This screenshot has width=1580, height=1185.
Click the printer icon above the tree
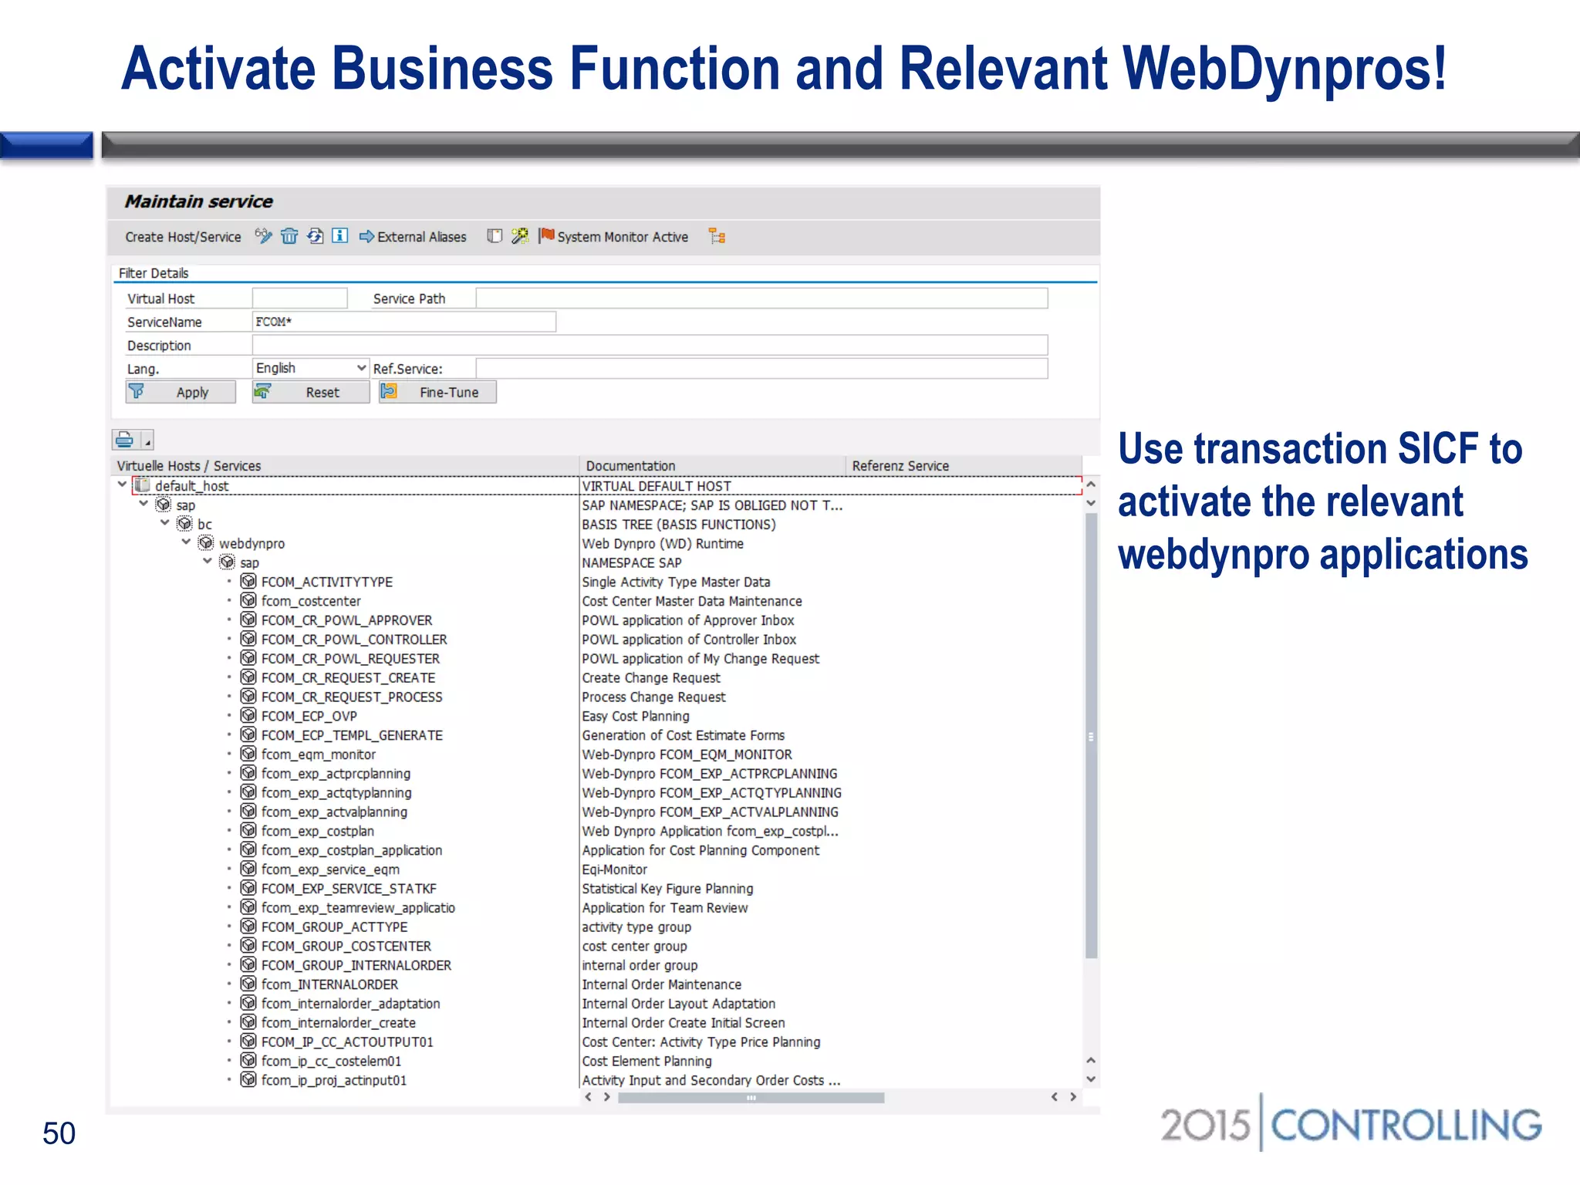coord(124,440)
